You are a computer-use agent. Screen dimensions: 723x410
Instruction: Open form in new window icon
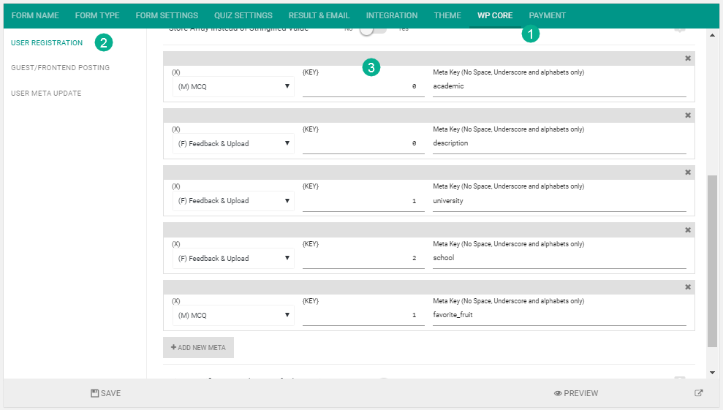tap(699, 393)
